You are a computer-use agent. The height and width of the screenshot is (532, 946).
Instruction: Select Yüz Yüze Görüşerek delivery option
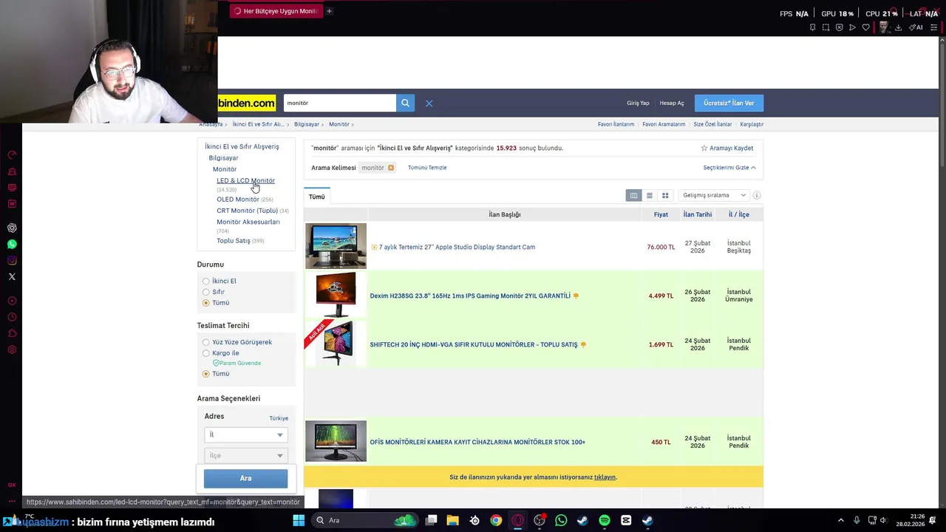(206, 343)
